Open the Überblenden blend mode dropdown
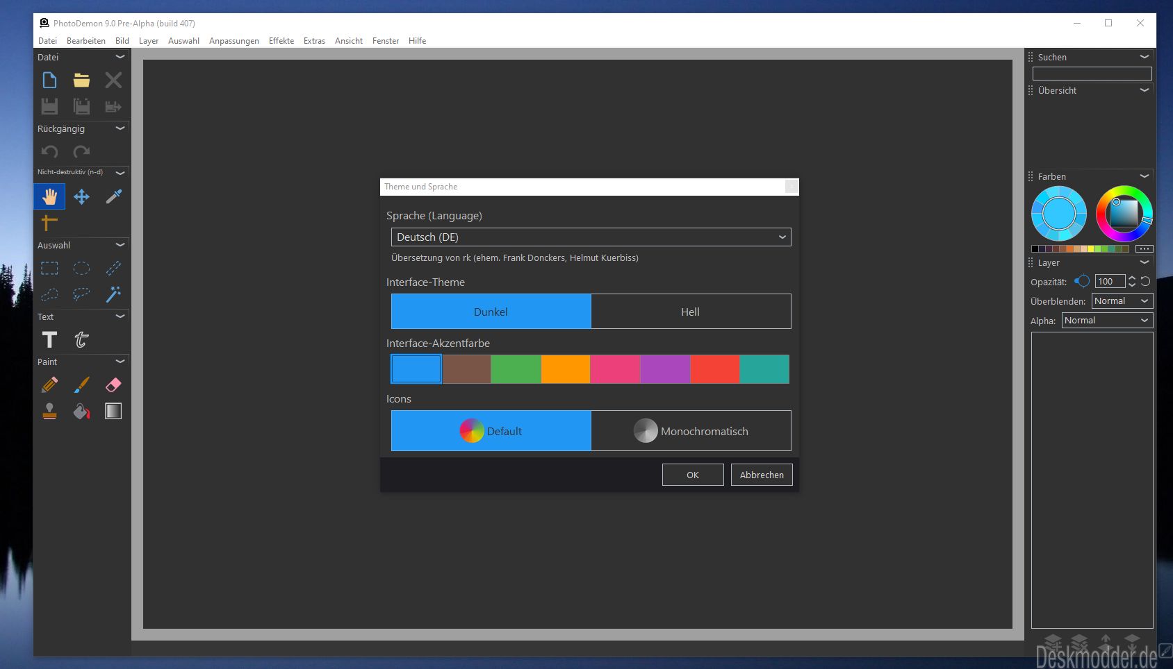Viewport: 1173px width, 669px height. [1122, 300]
